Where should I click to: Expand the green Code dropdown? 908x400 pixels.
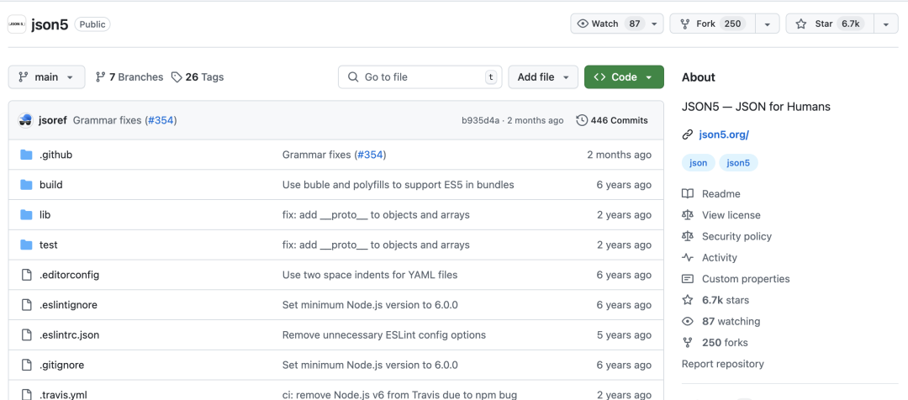click(x=624, y=77)
